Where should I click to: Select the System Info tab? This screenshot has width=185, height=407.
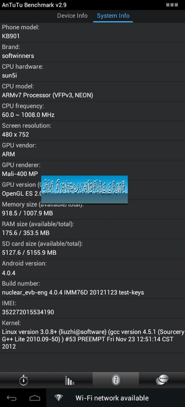coord(113,16)
